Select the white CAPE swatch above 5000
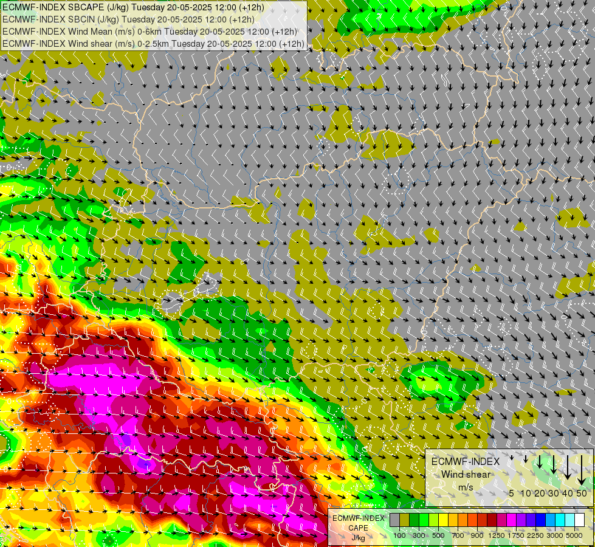 coord(579,520)
